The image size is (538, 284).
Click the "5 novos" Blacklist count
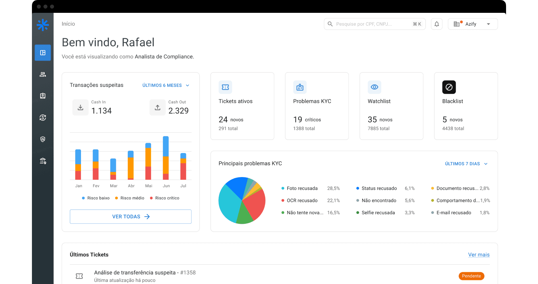453,119
